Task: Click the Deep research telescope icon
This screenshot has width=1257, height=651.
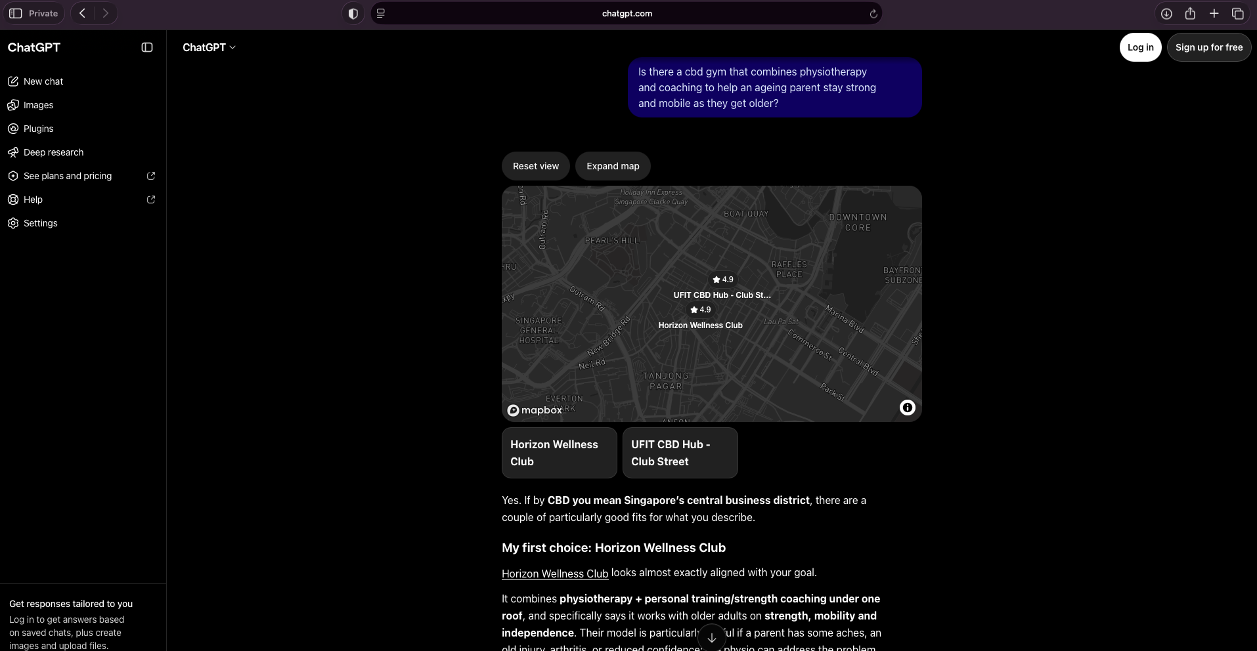Action: (13, 152)
